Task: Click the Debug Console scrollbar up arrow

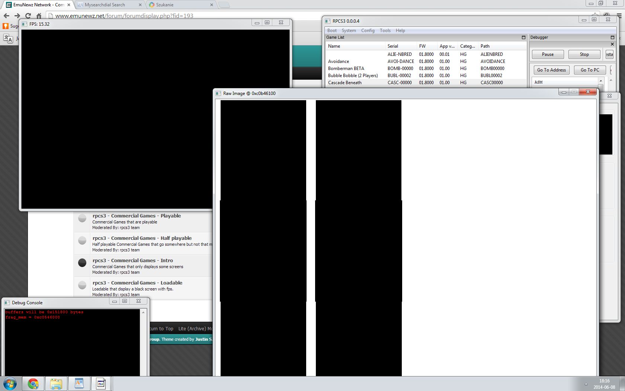Action: click(x=143, y=312)
